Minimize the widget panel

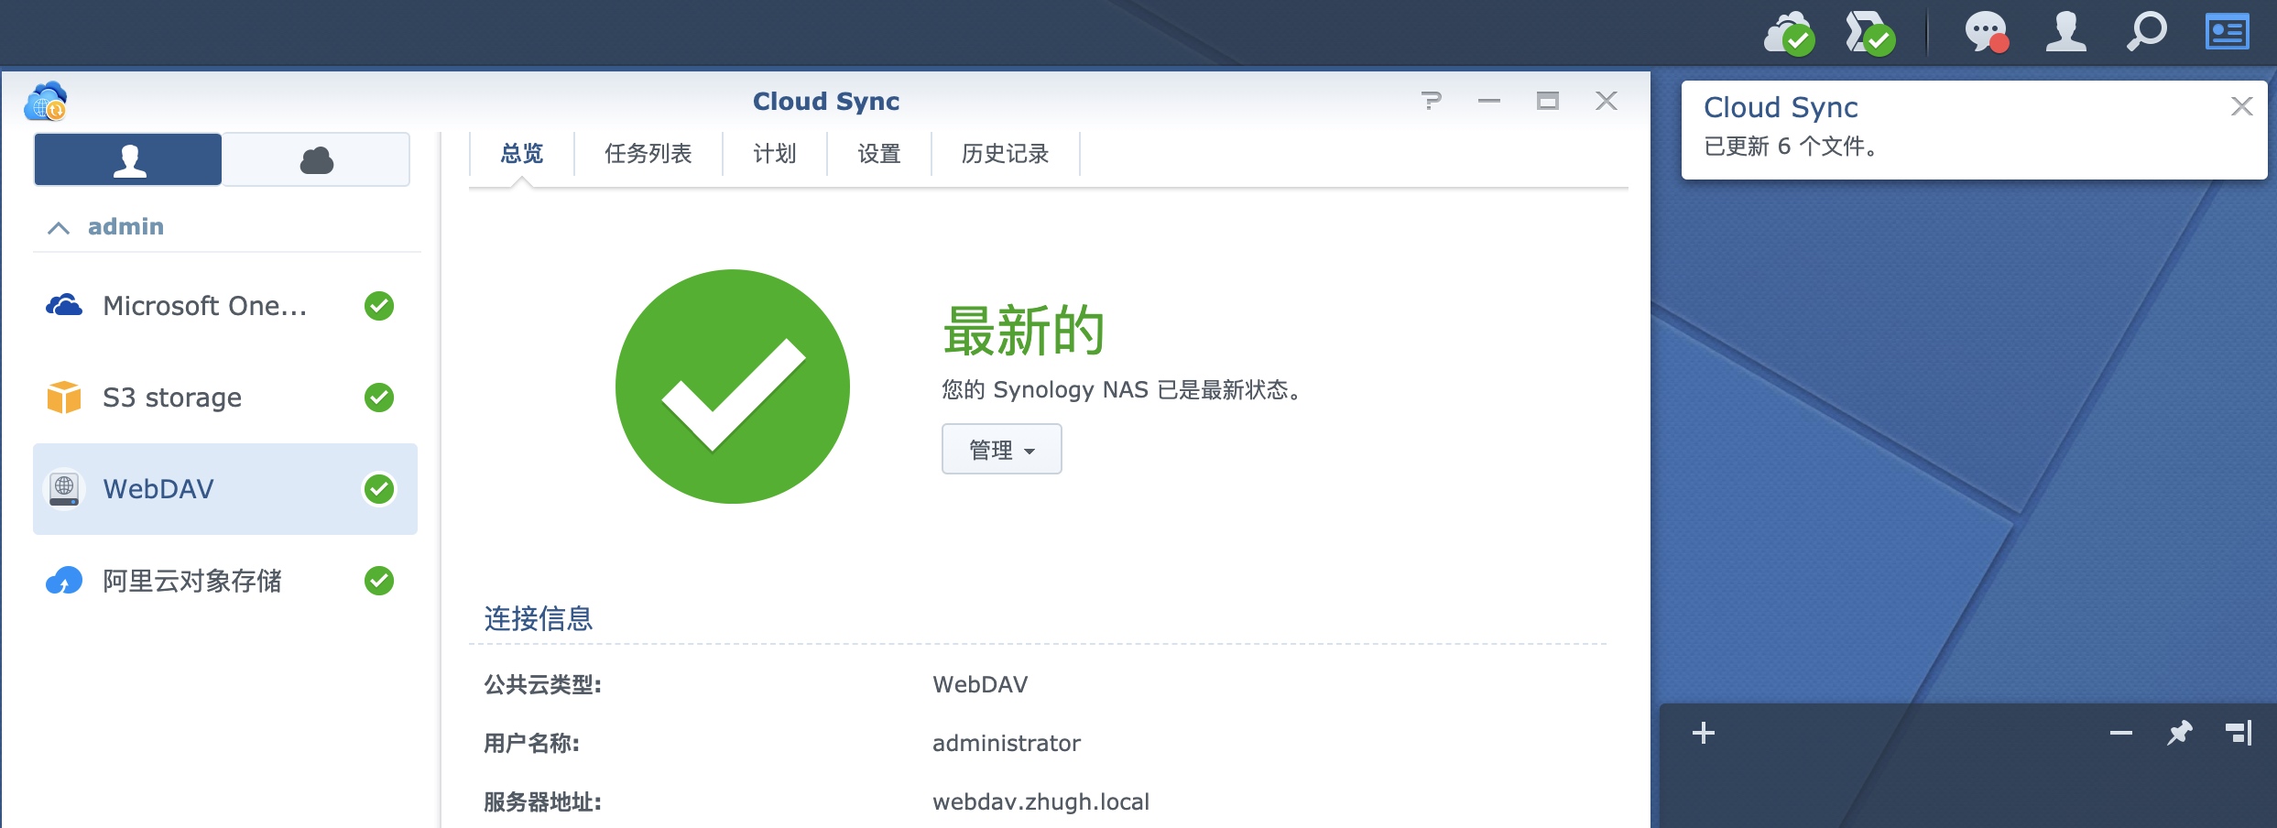coord(2121,733)
